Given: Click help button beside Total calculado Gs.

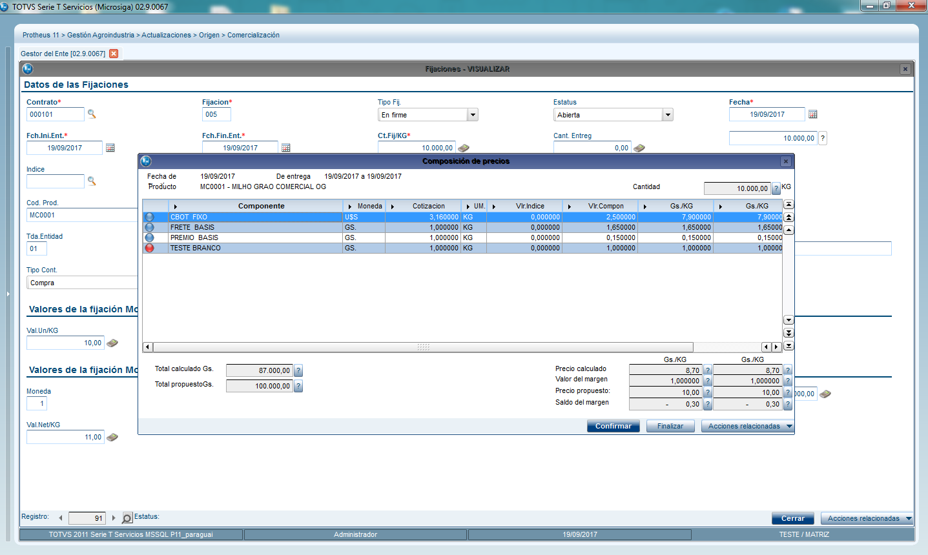Looking at the screenshot, I should click(x=298, y=370).
